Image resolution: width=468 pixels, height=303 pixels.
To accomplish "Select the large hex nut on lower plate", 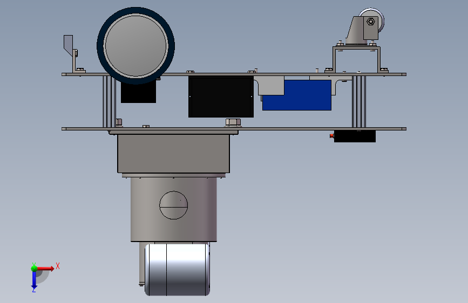I will (x=233, y=122).
